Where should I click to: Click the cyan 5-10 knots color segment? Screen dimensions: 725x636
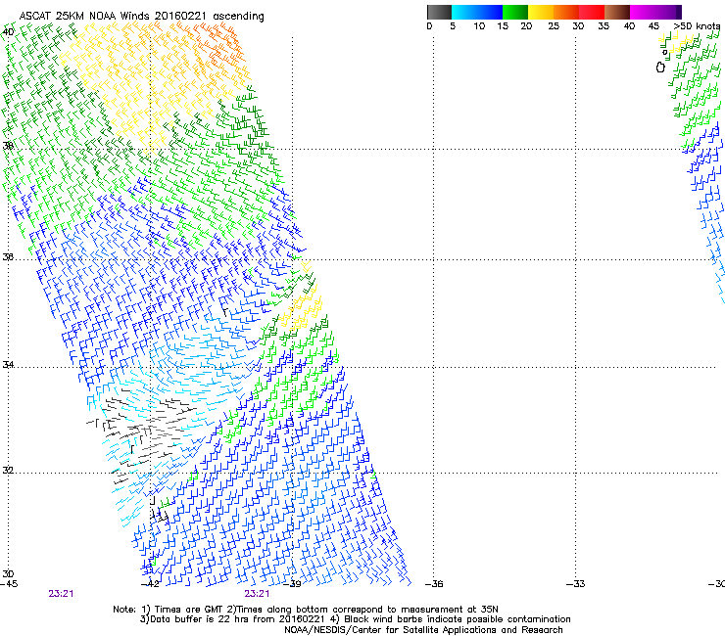(464, 12)
